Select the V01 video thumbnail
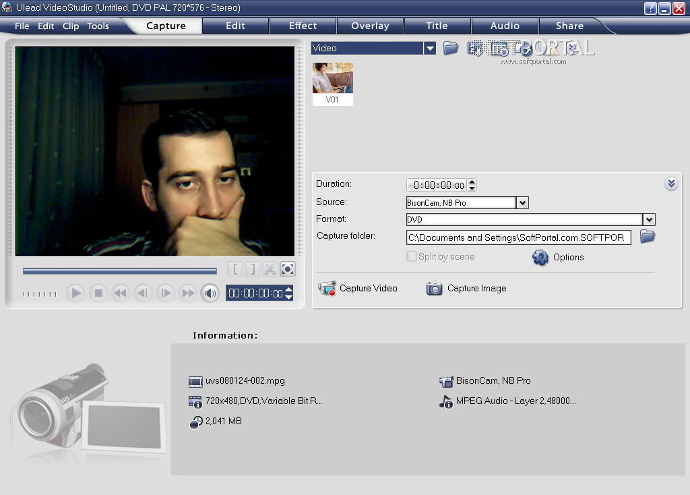 pos(333,84)
